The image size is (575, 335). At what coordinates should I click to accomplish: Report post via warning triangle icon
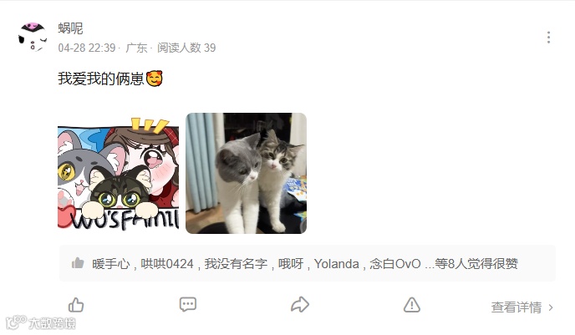pyautogui.click(x=412, y=305)
